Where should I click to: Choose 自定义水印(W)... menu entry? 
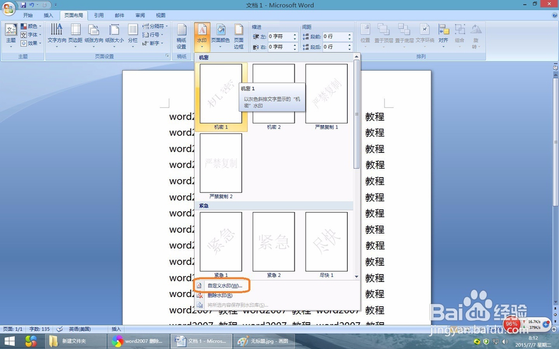225,285
